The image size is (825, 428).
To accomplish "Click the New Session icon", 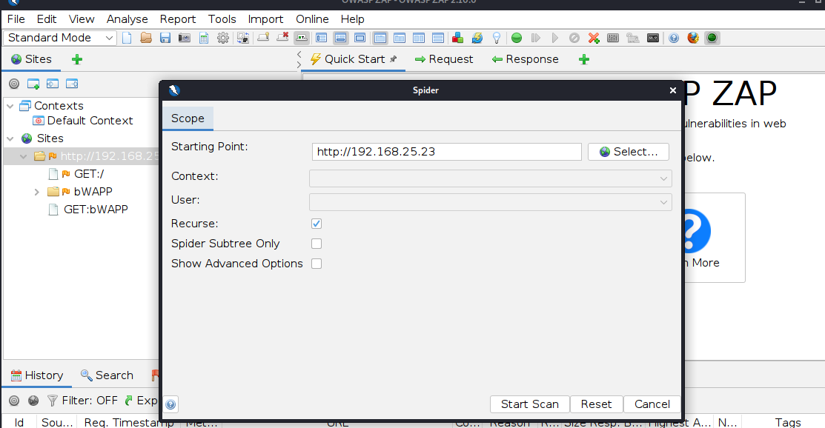I will [x=127, y=38].
